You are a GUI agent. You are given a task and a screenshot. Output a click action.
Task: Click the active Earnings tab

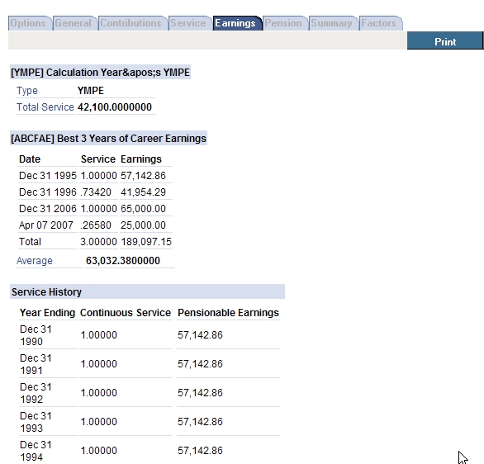(x=237, y=23)
